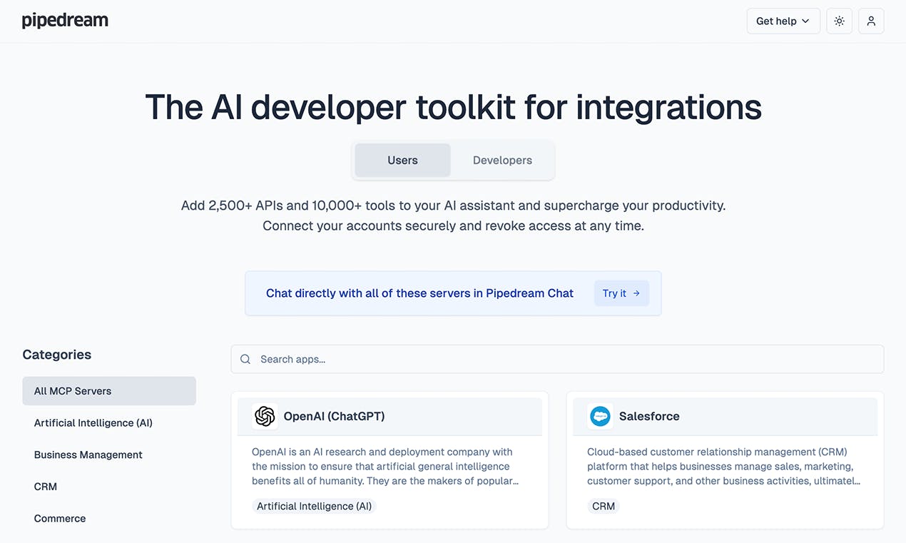This screenshot has height=543, width=906.
Task: Open the OpenAI (ChatGPT) card title
Action: (334, 416)
